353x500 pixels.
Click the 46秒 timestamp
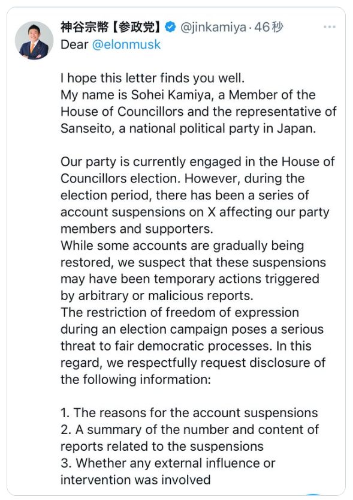(x=268, y=27)
